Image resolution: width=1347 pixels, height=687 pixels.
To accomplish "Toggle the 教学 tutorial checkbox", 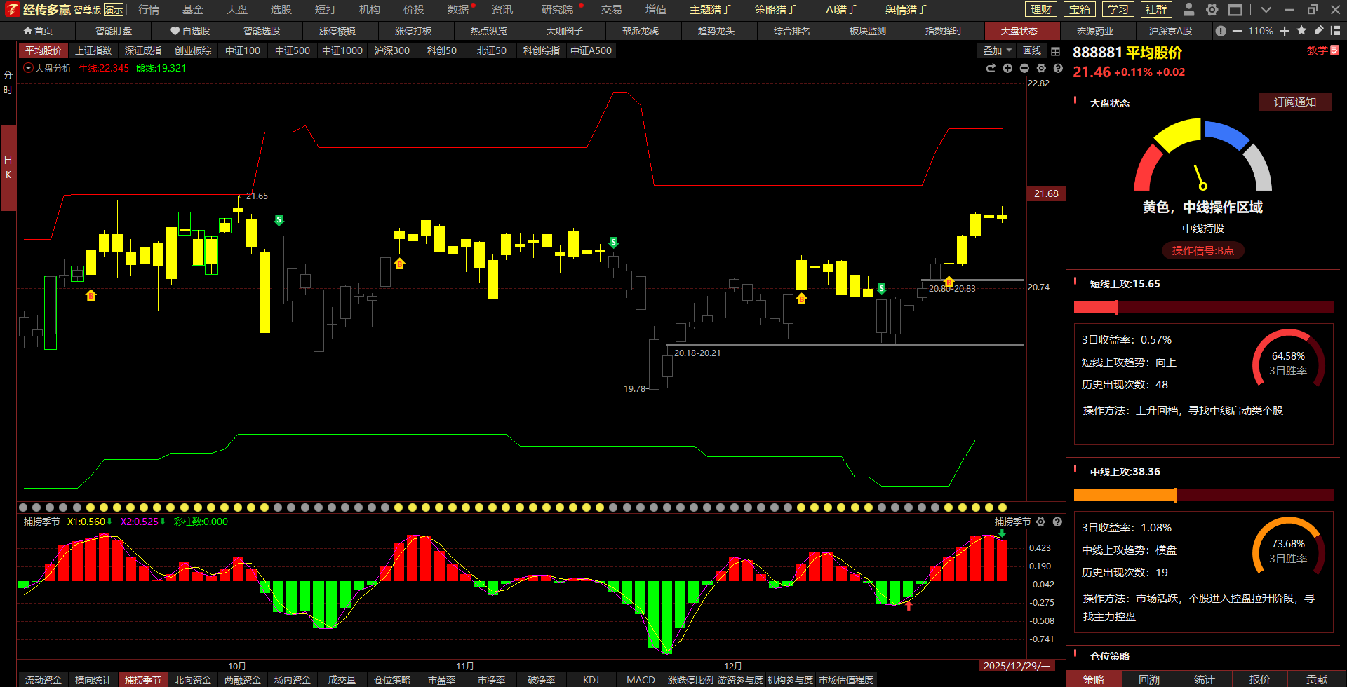I will pos(1334,50).
